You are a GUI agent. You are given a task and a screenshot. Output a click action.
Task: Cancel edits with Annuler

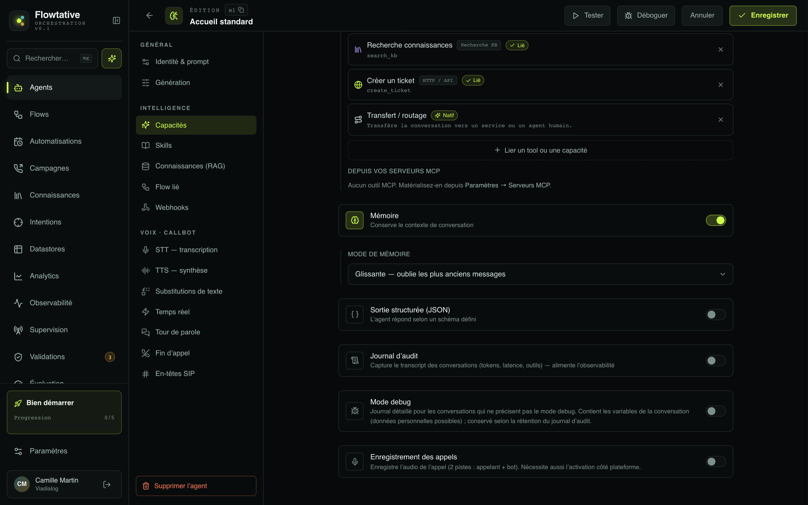(x=702, y=16)
